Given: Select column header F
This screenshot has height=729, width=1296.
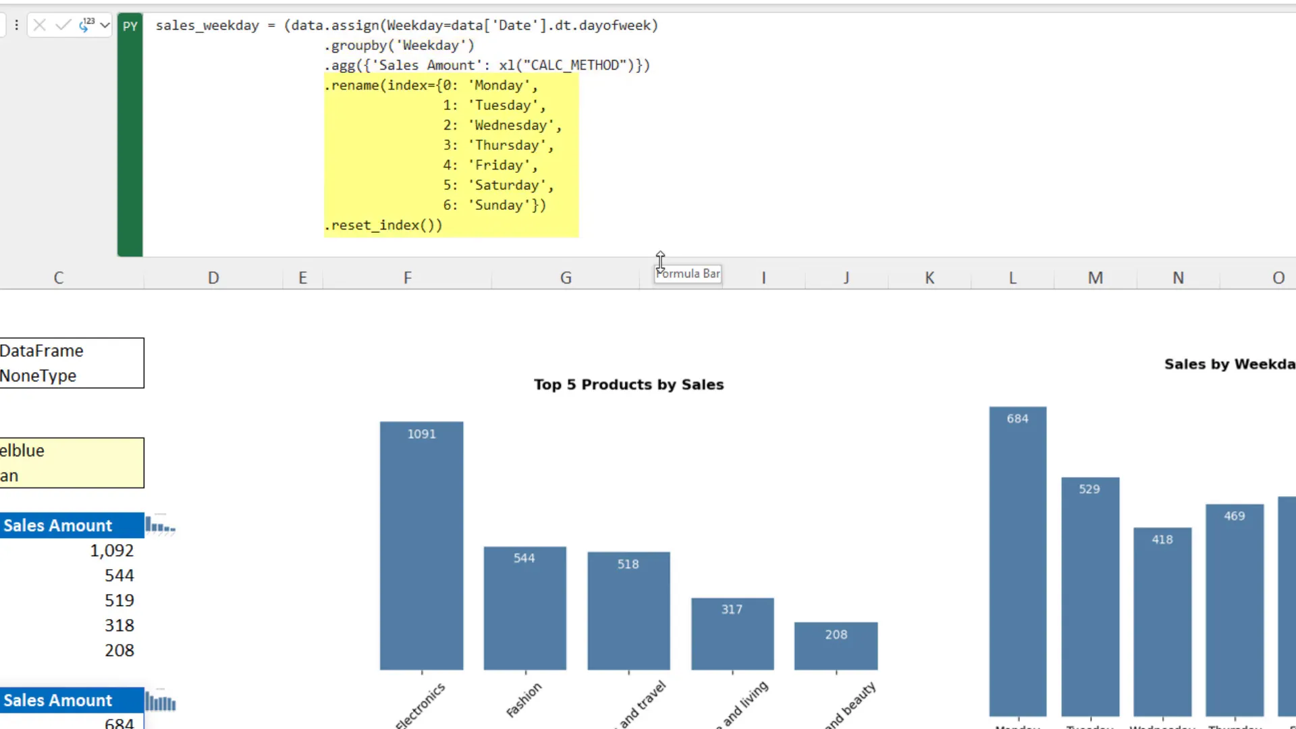Looking at the screenshot, I should tap(407, 277).
